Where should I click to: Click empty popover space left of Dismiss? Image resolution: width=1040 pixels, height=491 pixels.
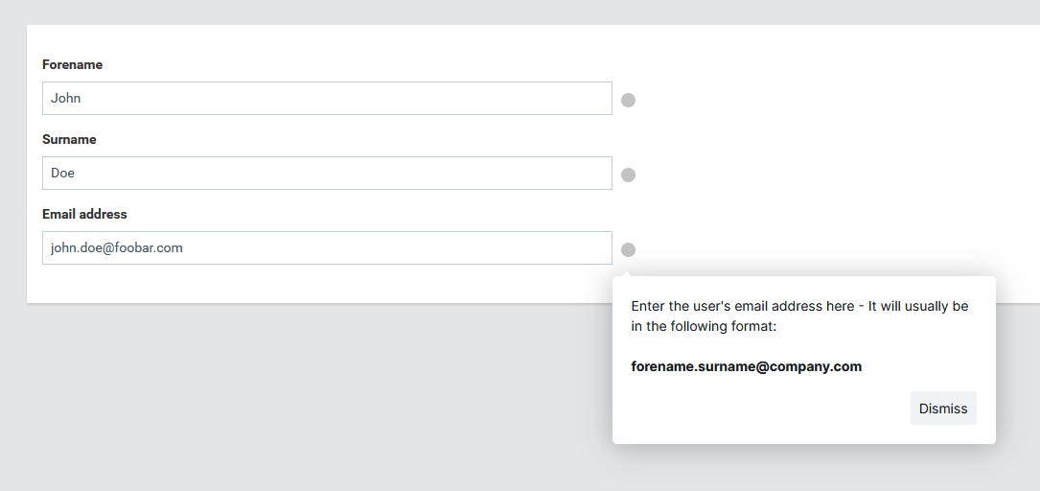757,409
